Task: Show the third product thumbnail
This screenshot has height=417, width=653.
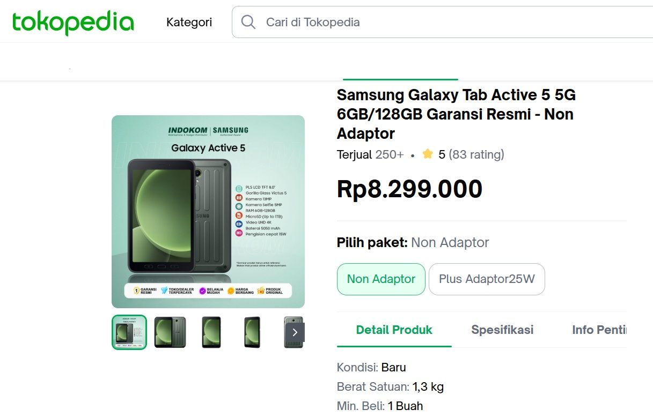Action: (211, 332)
